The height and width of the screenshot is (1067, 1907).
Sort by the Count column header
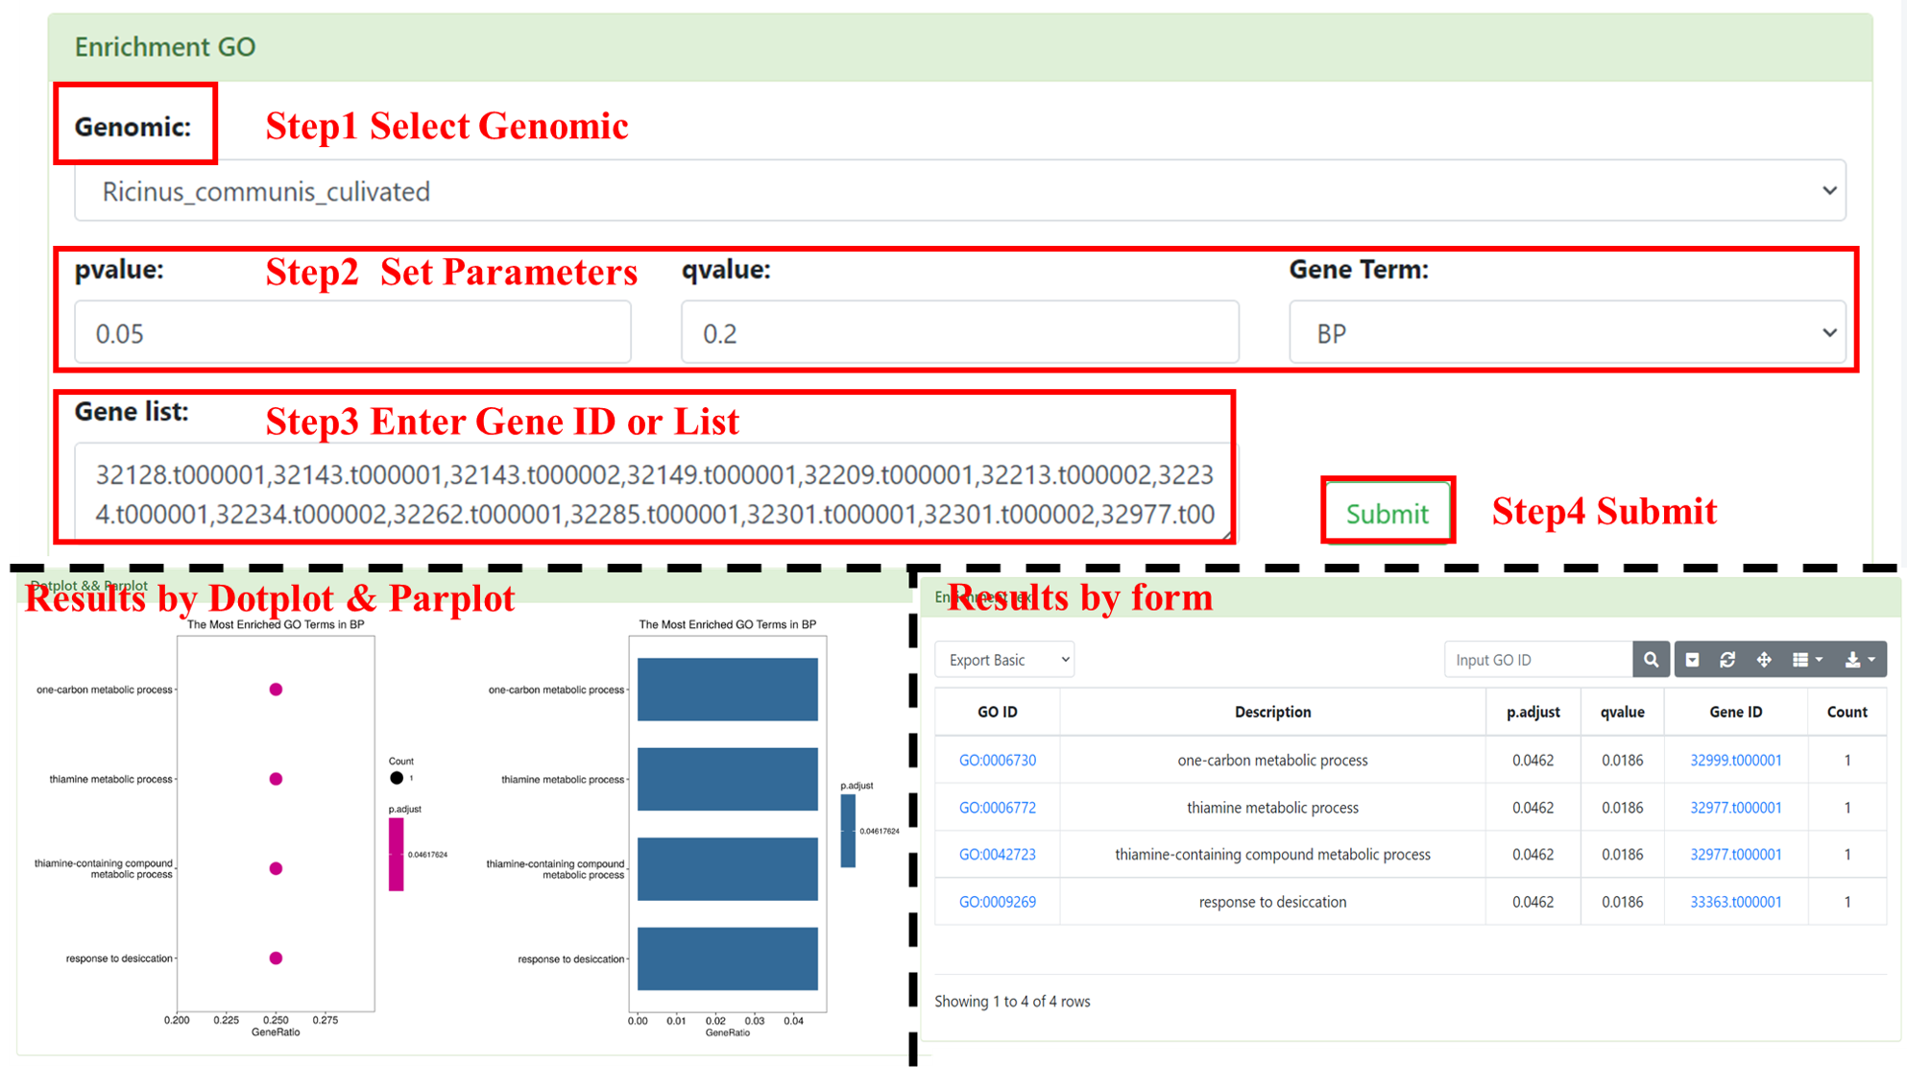(x=1847, y=712)
